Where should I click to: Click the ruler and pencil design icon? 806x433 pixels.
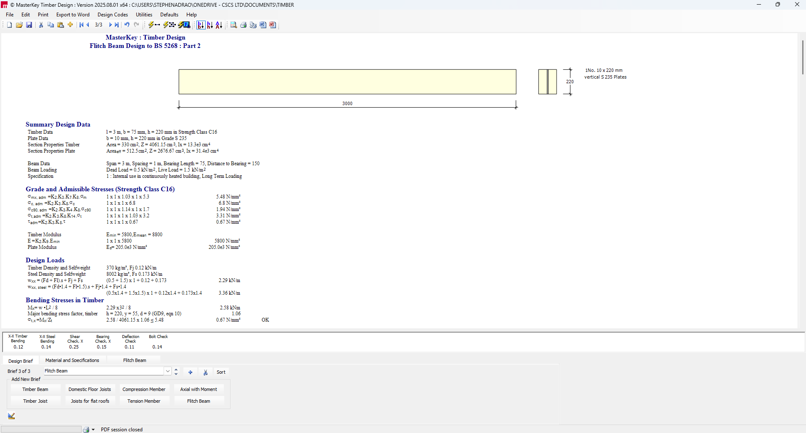coord(11,416)
